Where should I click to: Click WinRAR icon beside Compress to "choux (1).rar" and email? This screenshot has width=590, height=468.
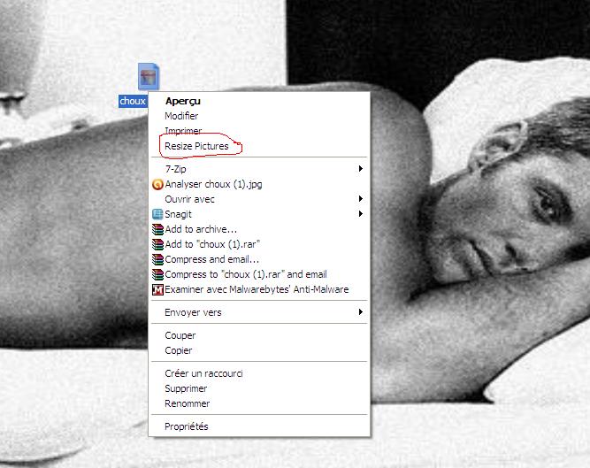(x=157, y=274)
